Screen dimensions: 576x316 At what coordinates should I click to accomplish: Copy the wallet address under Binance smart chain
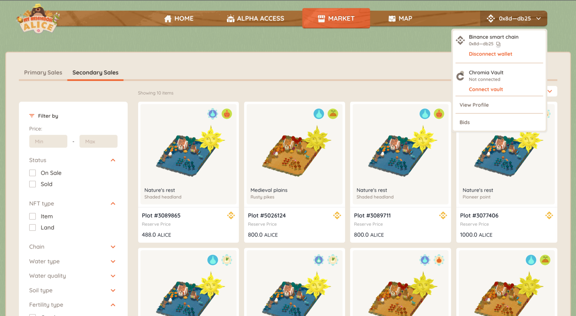point(498,44)
